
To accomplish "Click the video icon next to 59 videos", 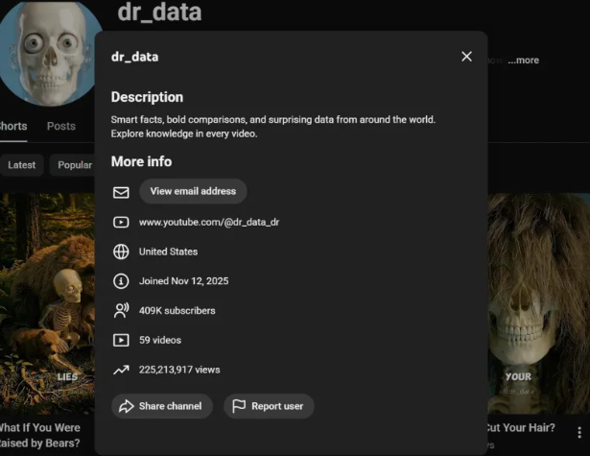I will point(121,340).
